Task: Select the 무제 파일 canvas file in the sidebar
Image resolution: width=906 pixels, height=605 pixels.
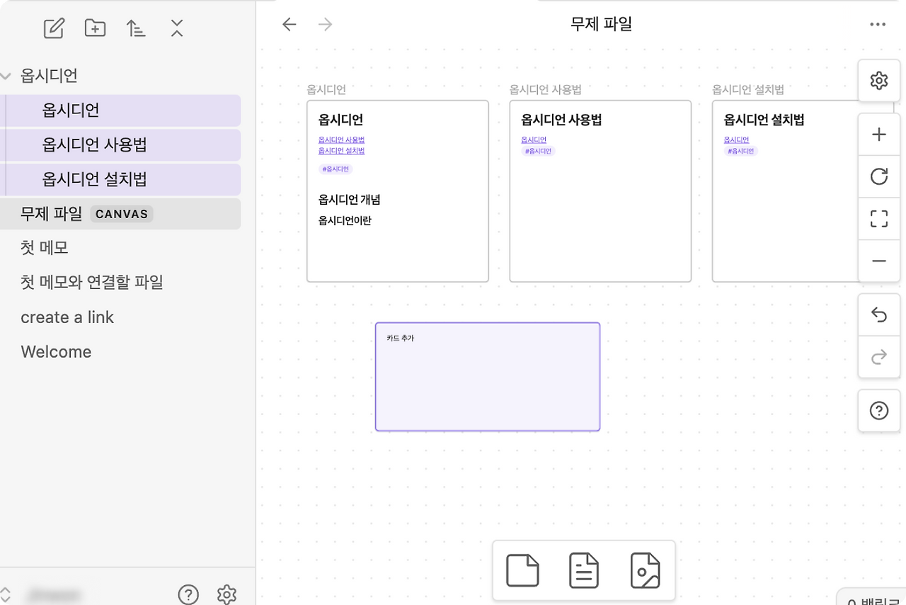Action: click(120, 214)
